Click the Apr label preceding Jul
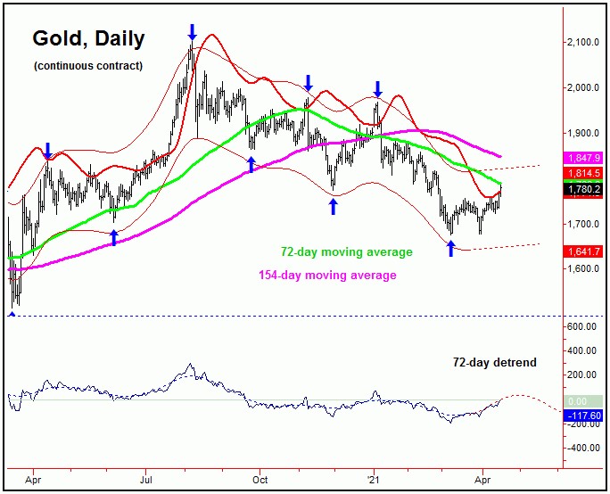The image size is (610, 494). coord(34,481)
